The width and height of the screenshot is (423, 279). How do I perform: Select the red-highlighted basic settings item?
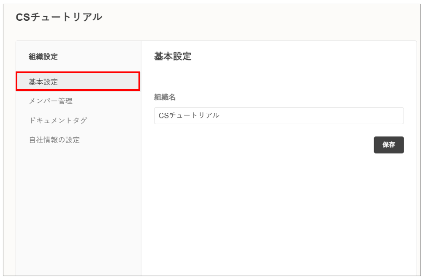pos(78,82)
